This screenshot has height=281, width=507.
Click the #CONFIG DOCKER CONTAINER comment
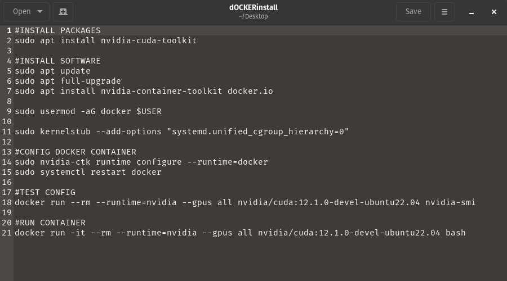pyautogui.click(x=75, y=152)
